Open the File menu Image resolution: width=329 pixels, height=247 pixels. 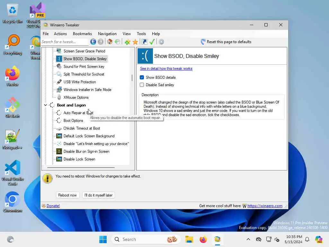tap(46, 34)
